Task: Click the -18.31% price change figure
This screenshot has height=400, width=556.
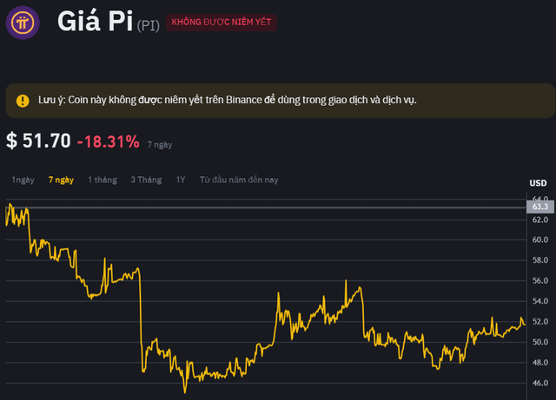Action: [x=108, y=141]
